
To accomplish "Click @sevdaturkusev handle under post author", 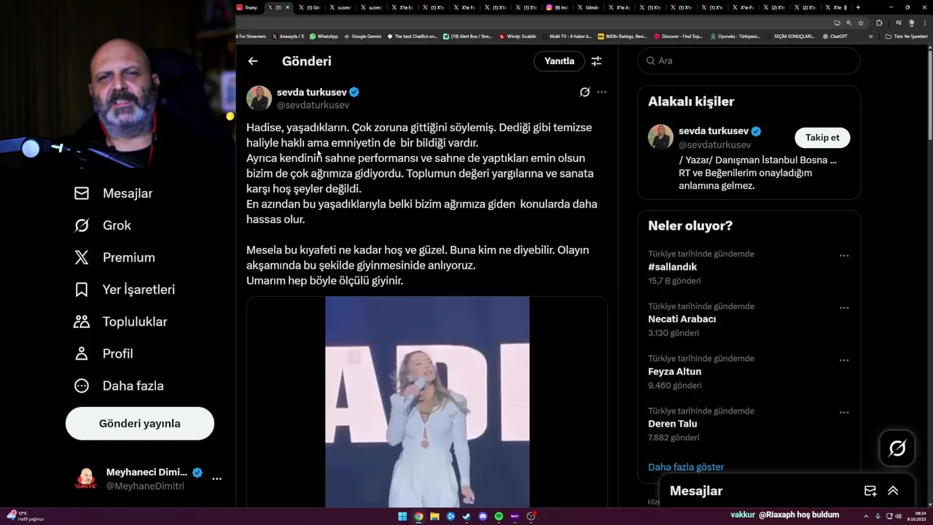I will [313, 105].
